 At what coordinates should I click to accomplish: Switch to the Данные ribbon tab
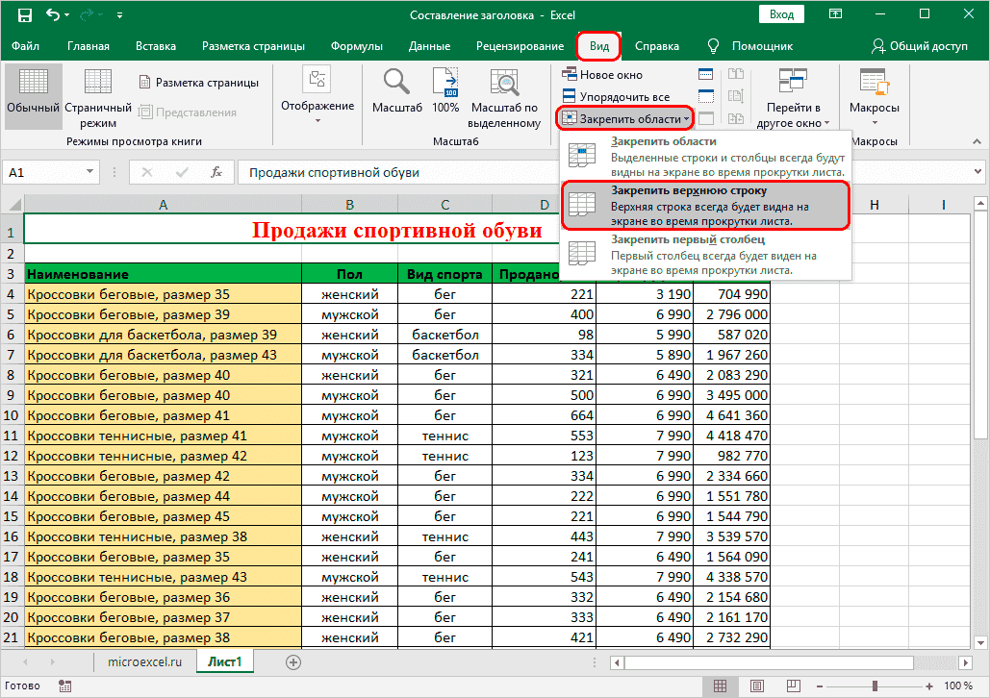(429, 45)
